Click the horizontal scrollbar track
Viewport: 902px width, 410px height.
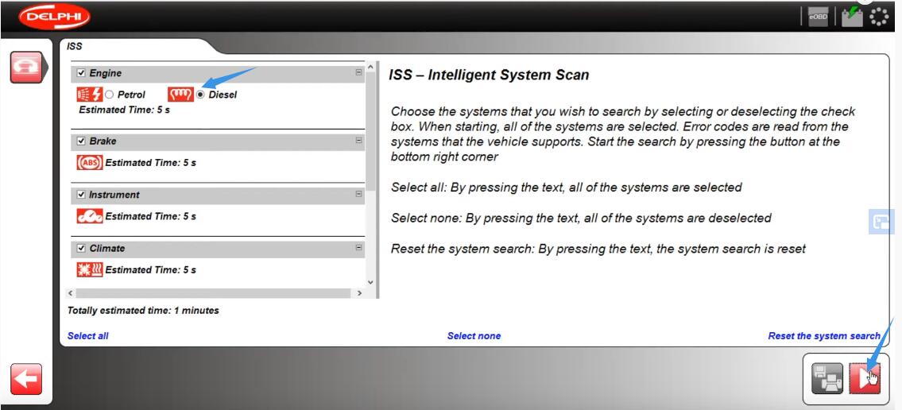pyautogui.click(x=215, y=293)
